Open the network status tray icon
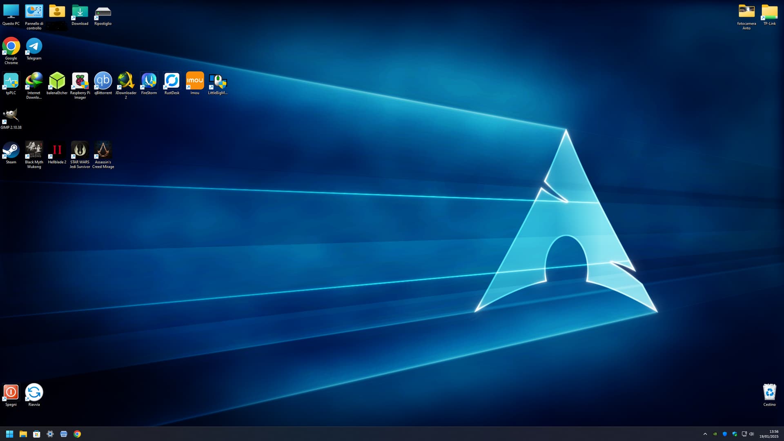784x441 pixels. tap(744, 434)
